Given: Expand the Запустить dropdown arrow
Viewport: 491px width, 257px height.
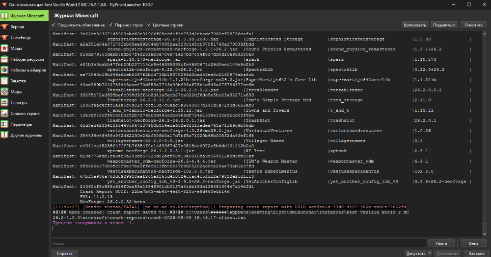Looking at the screenshot, I should coord(430,253).
